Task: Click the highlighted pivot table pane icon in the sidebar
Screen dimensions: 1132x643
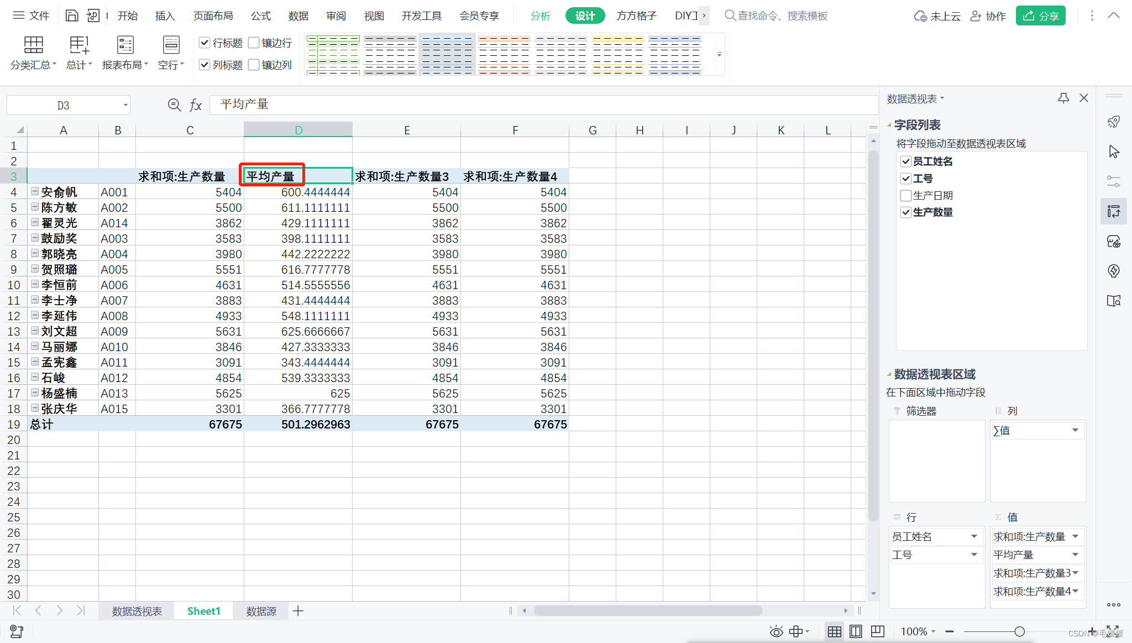Action: 1114,211
